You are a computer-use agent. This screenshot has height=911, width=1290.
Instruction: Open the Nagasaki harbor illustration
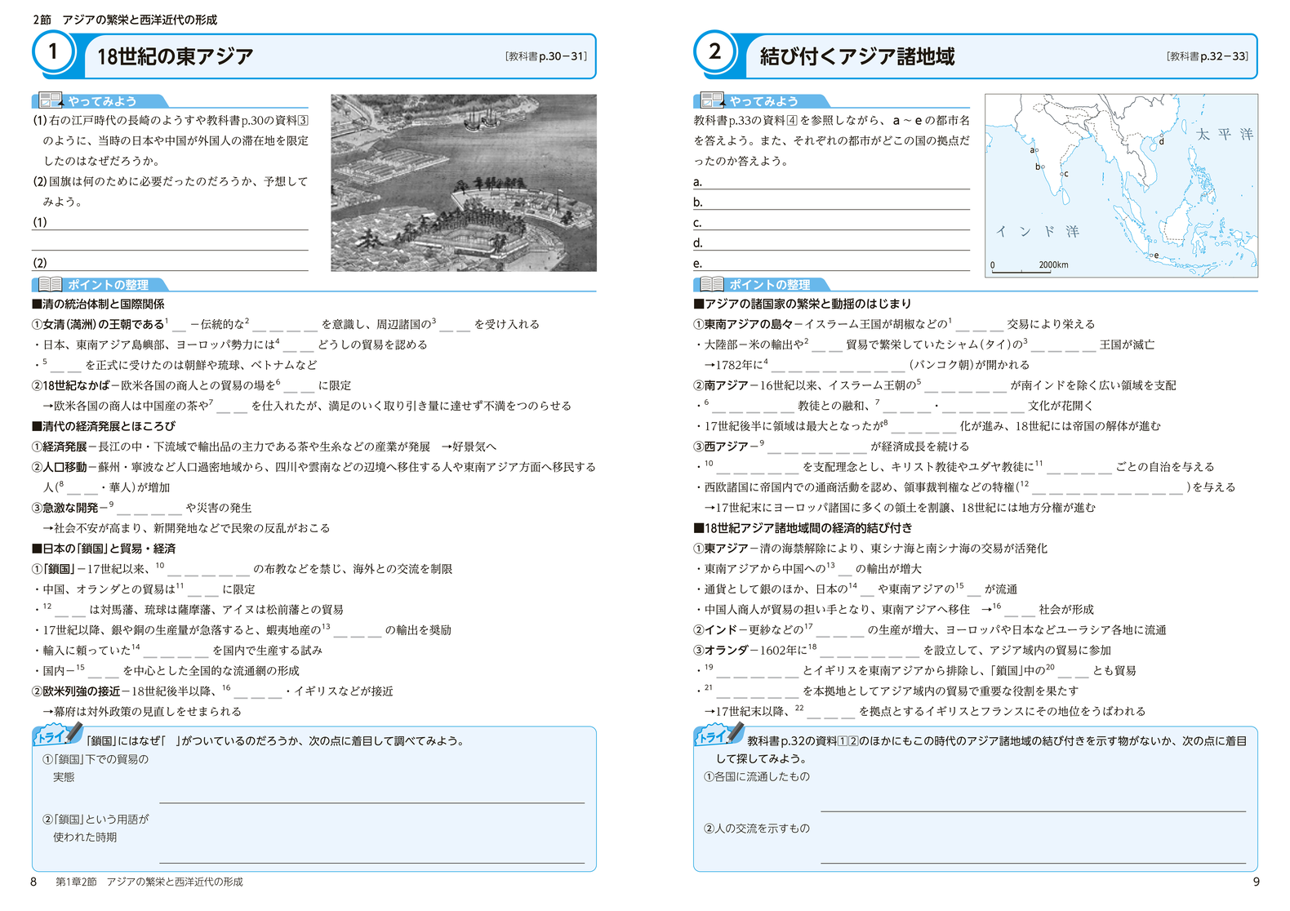pos(463,183)
